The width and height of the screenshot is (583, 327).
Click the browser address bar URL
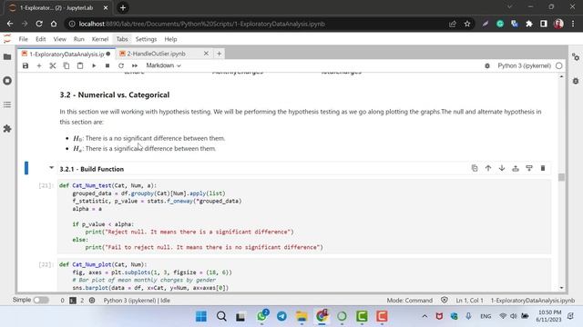click(202, 24)
